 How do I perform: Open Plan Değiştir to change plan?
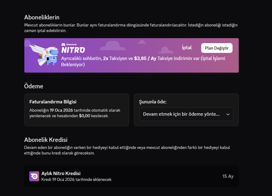[217, 48]
